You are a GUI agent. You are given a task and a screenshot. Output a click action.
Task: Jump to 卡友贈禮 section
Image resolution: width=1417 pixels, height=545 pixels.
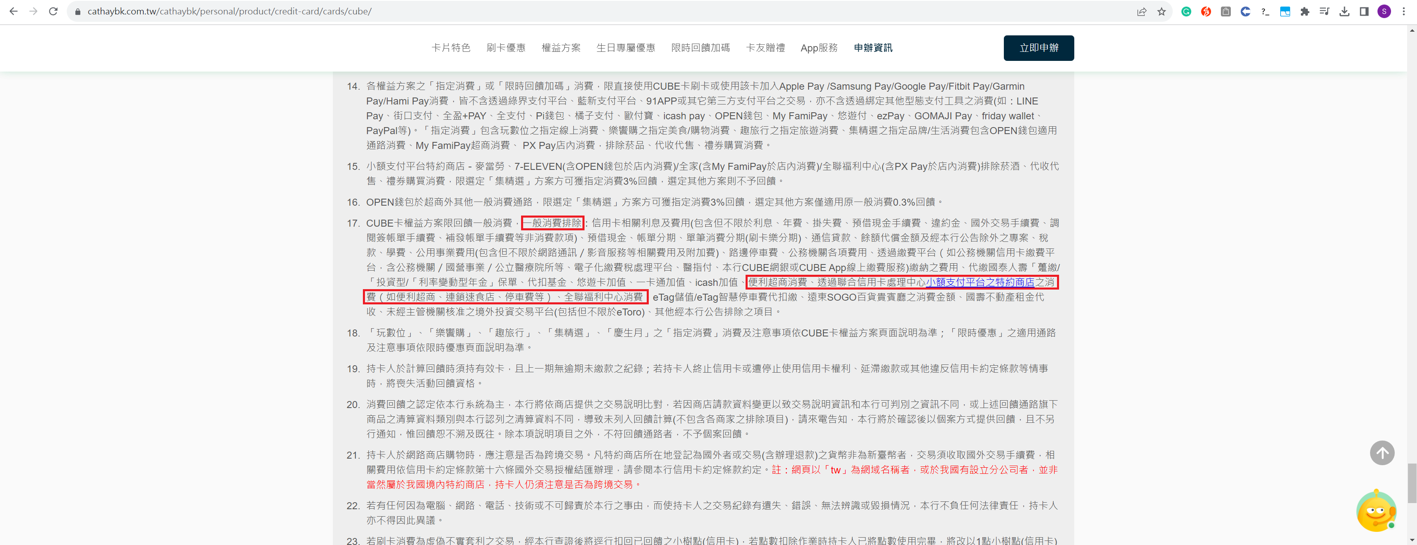pyautogui.click(x=765, y=48)
